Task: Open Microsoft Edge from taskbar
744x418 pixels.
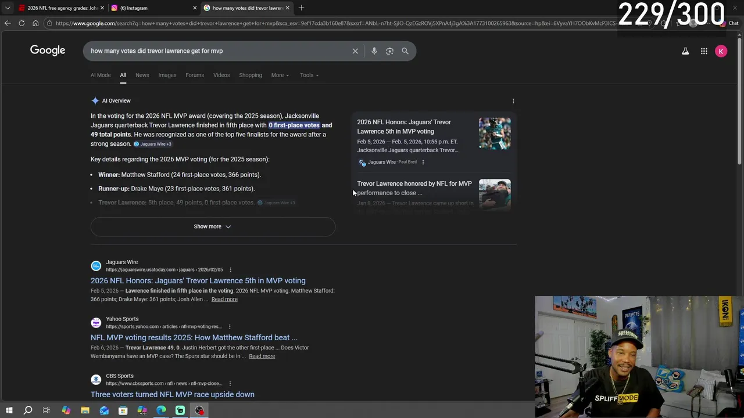Action: tap(161, 410)
